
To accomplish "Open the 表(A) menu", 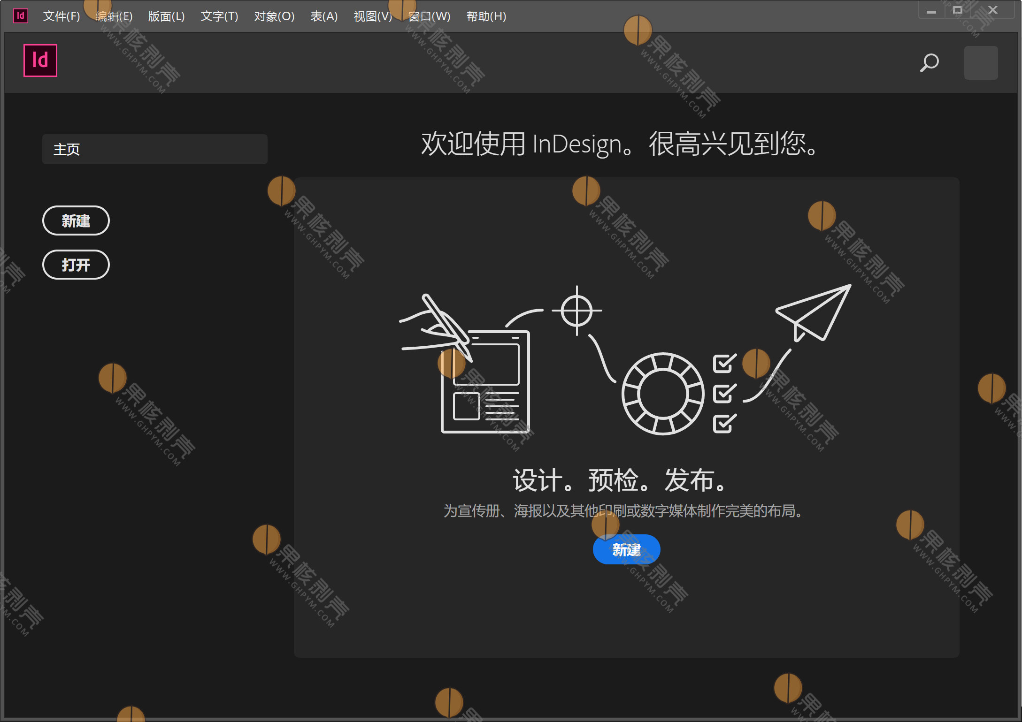I will (x=324, y=16).
